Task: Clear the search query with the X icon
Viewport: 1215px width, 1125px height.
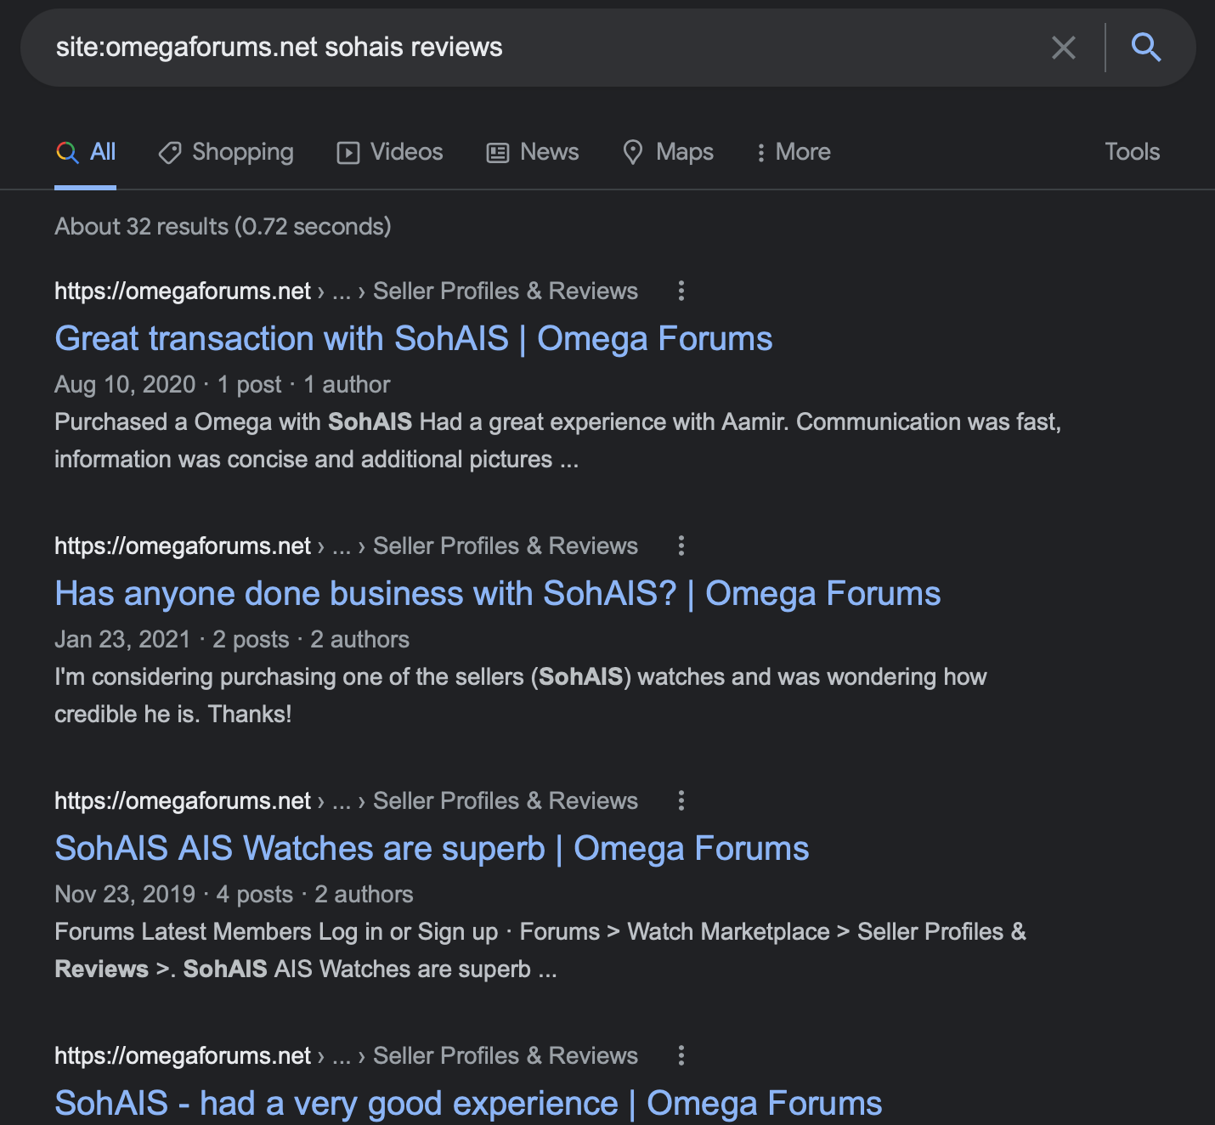Action: [x=1063, y=48]
